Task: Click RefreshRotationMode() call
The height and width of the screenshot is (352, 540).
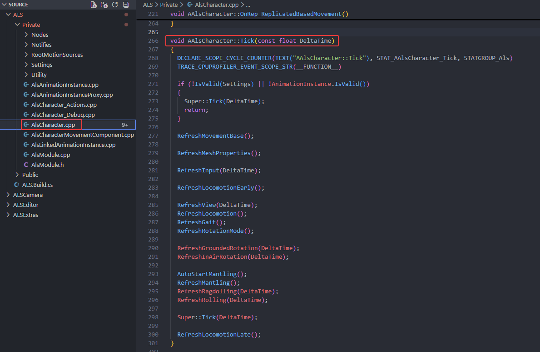Action: tap(216, 231)
